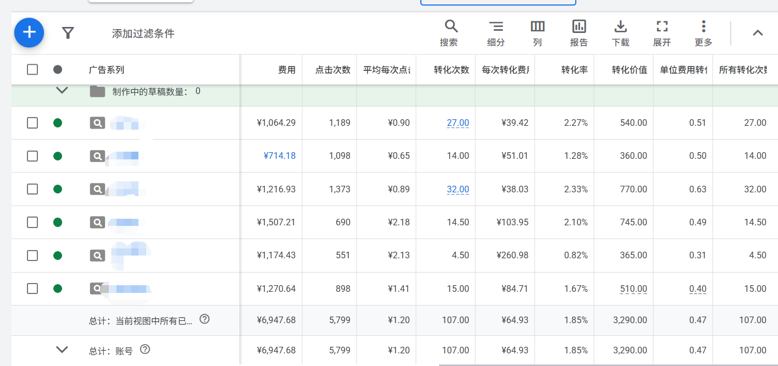Sort by 点击次数 column header
Viewport: 778px width, 366px height.
(333, 70)
